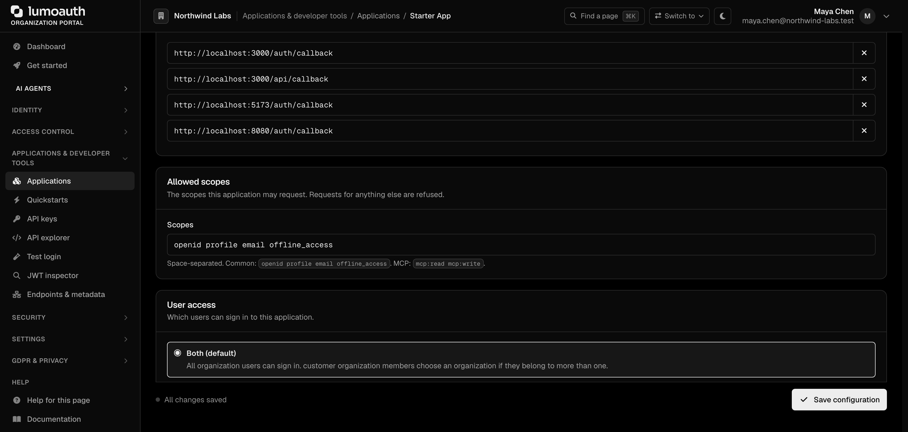Remove localhost:5173/auth/callback redirect URI
Image resolution: width=908 pixels, height=432 pixels.
point(864,104)
